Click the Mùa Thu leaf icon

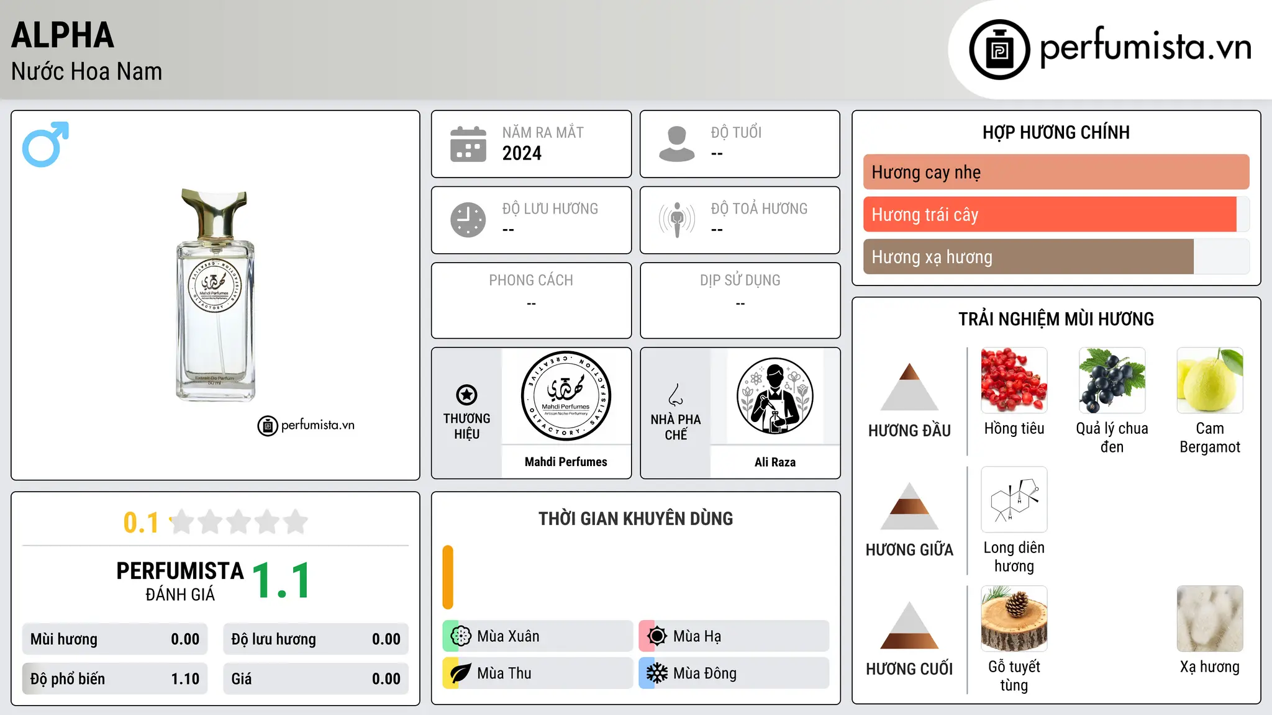(461, 673)
